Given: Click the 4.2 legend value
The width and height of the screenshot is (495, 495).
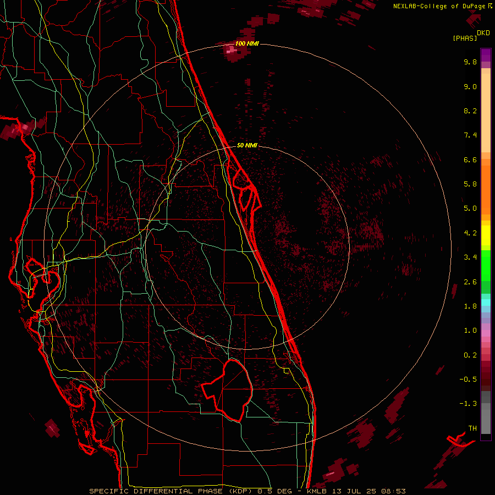Looking at the screenshot, I should coord(470,233).
